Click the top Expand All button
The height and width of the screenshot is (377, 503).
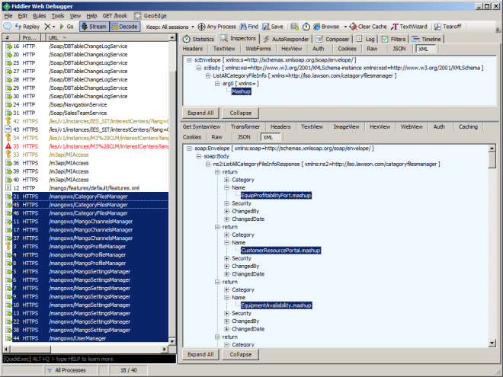[x=200, y=113]
